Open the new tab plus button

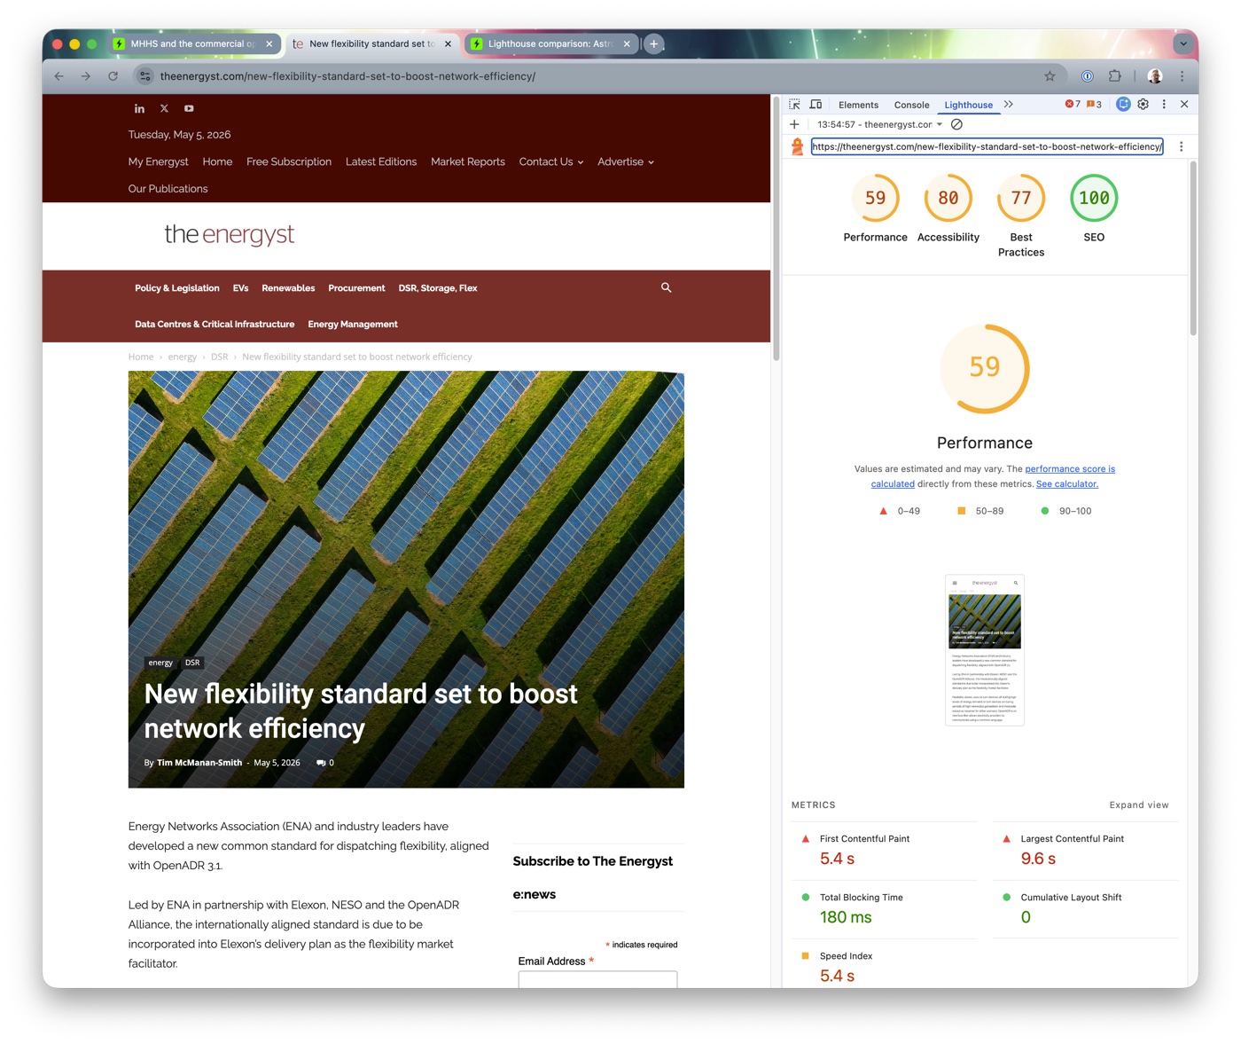pos(654,43)
